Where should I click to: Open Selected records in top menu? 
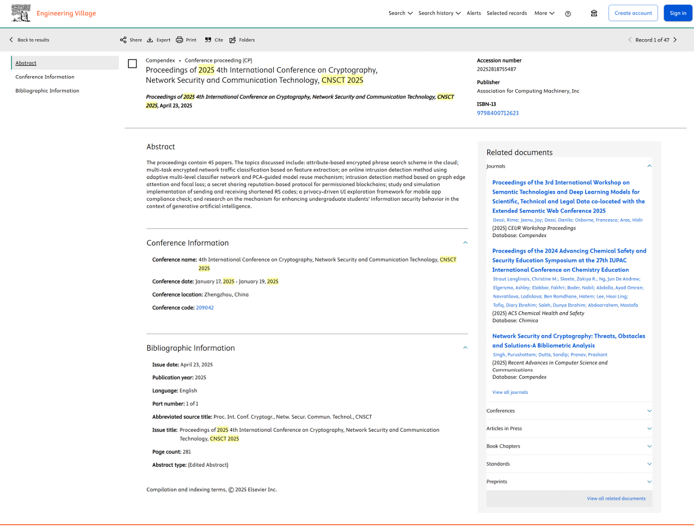tap(507, 13)
